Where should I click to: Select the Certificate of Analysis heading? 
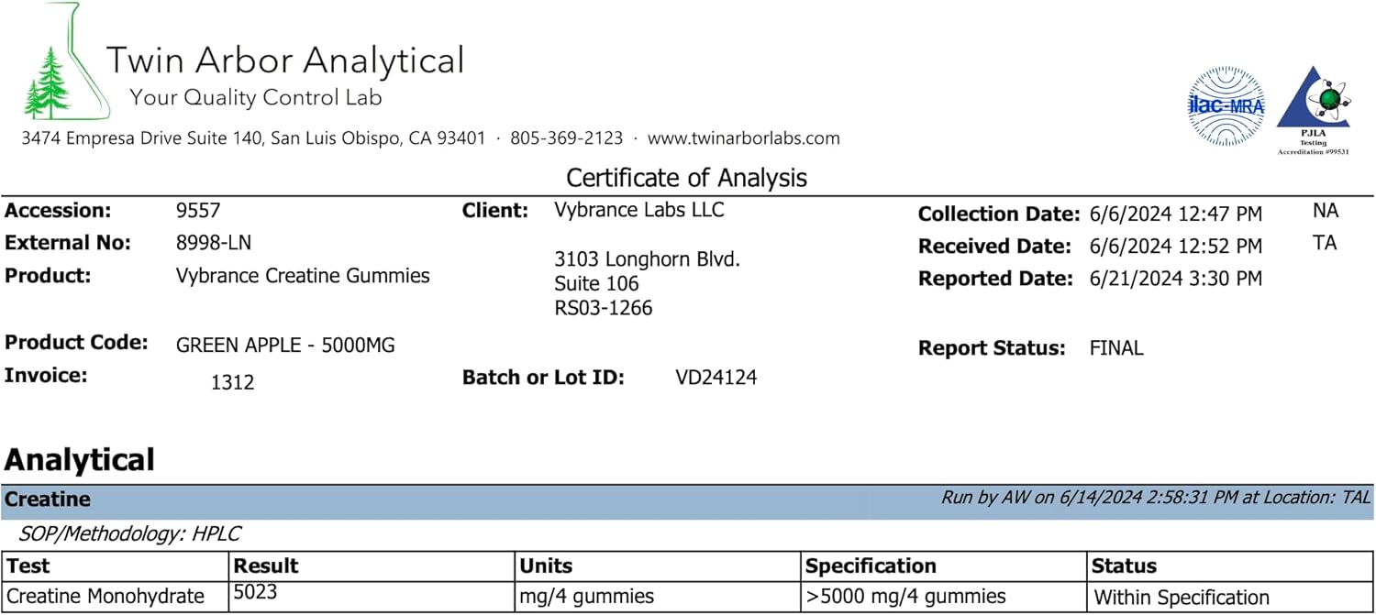[x=686, y=177]
